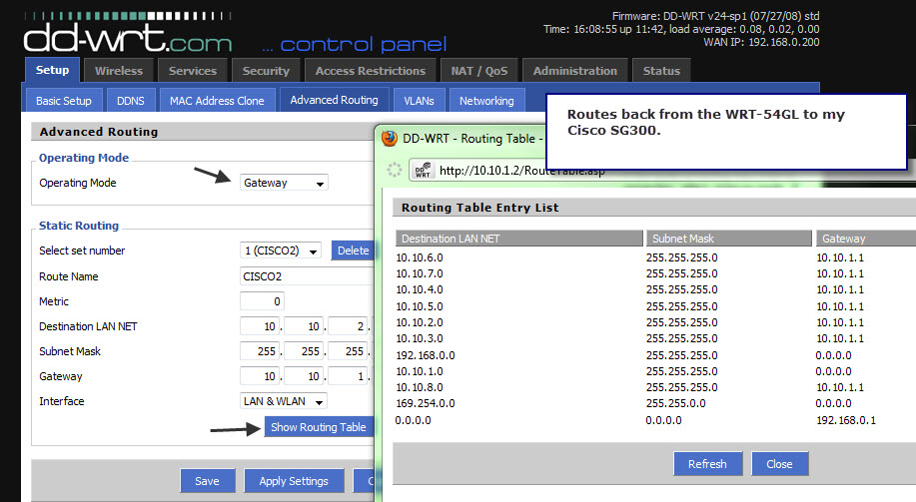Select destination 10.10.4.0 in routing table
The width and height of the screenshot is (916, 502).
pyautogui.click(x=420, y=289)
